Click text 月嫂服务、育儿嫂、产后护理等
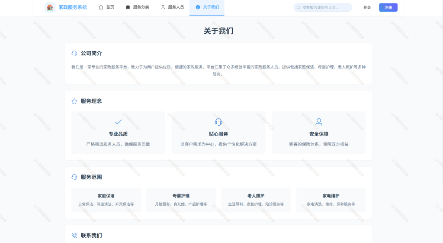 point(181,204)
